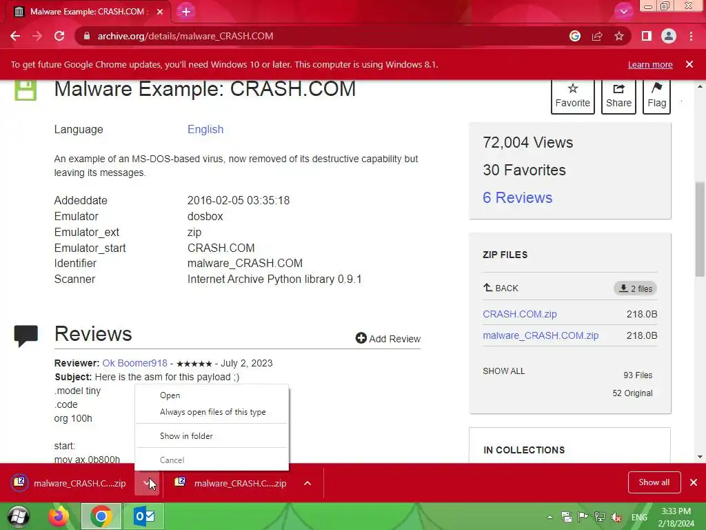Click the software floppy disk icon
Screen dimensions: 706x530
26,90
